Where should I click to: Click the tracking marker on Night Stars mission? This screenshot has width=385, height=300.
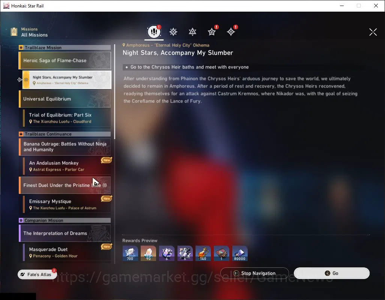20,80
